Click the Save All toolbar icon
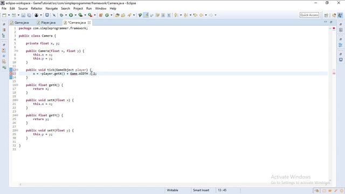 29,15
